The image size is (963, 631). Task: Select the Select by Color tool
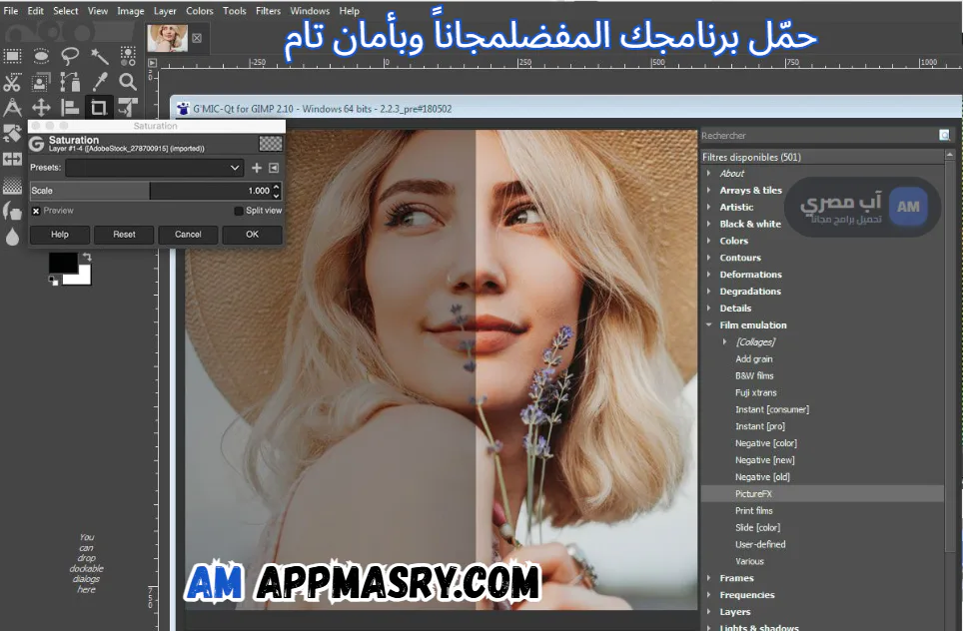[128, 57]
